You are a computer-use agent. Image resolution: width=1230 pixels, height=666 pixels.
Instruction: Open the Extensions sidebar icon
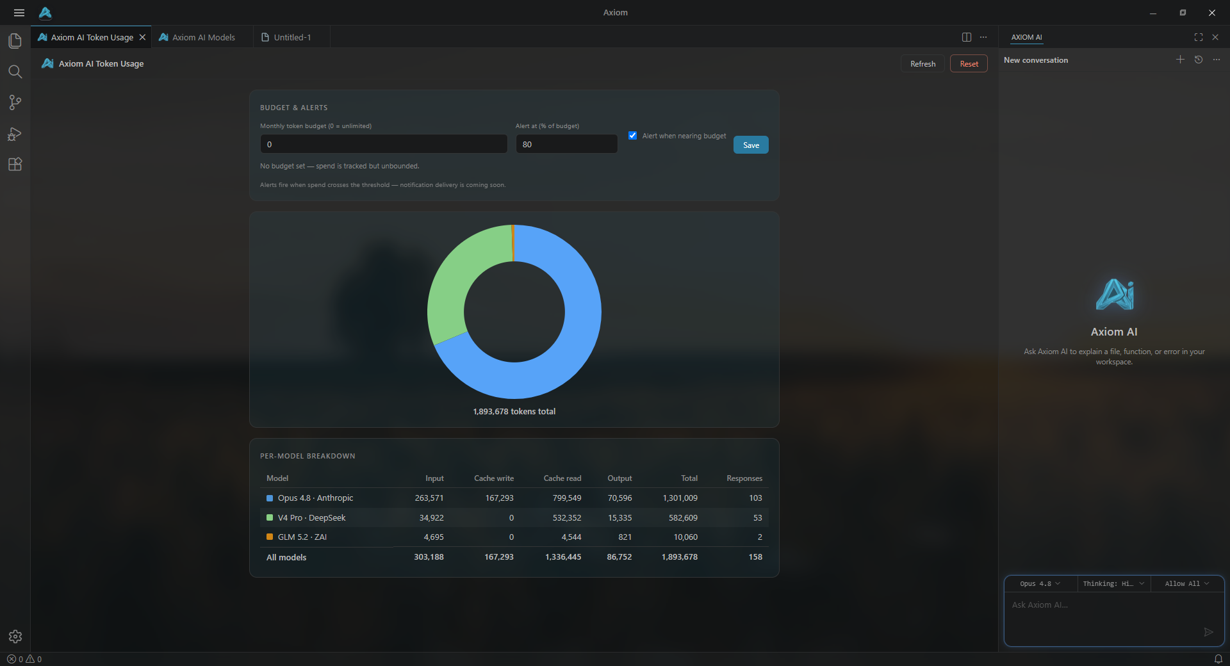tap(15, 165)
